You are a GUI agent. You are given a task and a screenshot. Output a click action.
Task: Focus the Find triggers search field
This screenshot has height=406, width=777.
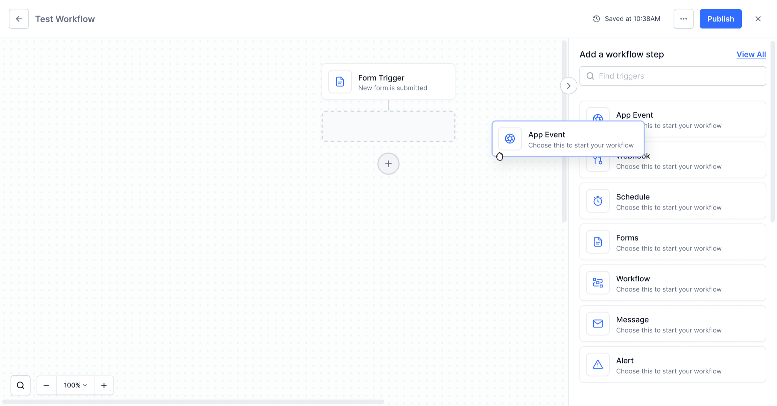(x=673, y=76)
